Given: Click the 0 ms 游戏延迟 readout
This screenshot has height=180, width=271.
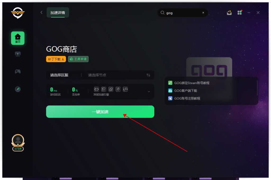Looking at the screenshot, I should pos(55,91).
